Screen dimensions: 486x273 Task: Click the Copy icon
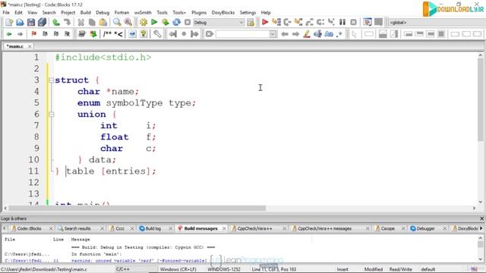click(92, 22)
